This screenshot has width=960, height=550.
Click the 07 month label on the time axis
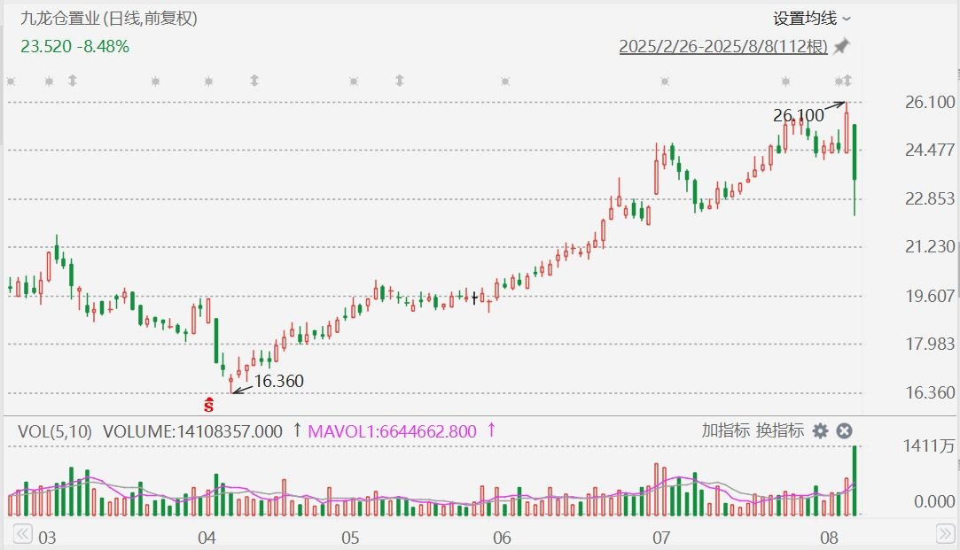tap(661, 538)
